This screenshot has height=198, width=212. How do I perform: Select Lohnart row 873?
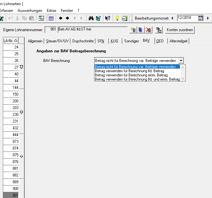(x=11, y=141)
